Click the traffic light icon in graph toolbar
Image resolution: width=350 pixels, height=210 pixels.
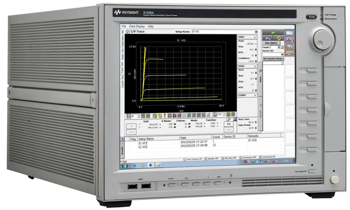(164, 116)
